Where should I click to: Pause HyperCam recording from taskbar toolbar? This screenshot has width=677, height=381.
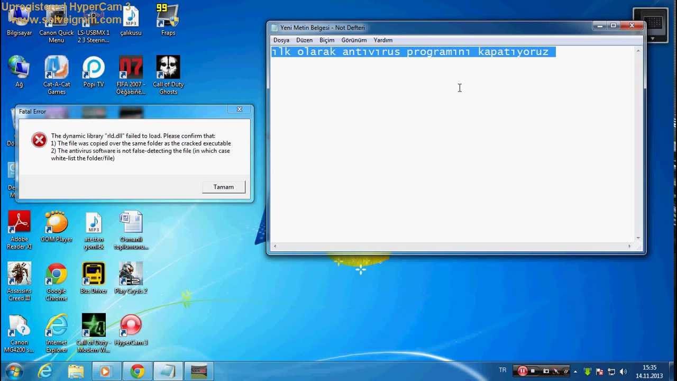point(522,371)
